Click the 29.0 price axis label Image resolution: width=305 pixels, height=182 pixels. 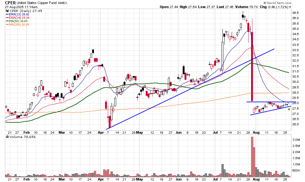click(x=295, y=93)
